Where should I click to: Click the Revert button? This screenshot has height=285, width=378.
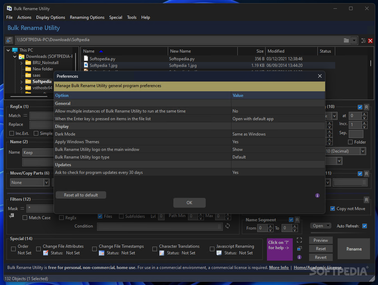(x=321, y=257)
